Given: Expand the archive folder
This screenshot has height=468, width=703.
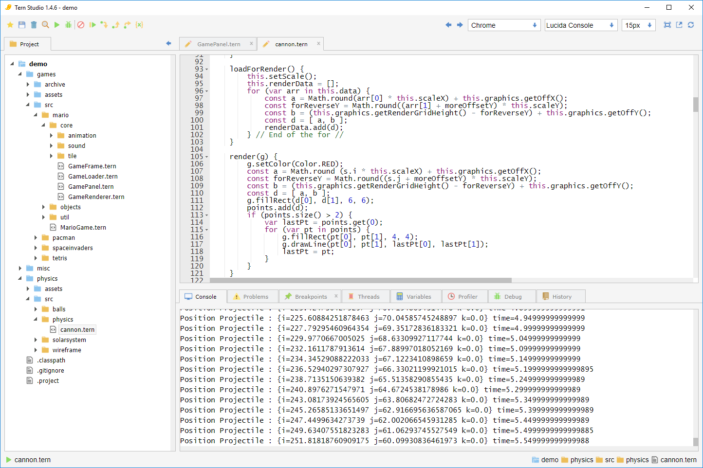Looking at the screenshot, I should click(28, 85).
